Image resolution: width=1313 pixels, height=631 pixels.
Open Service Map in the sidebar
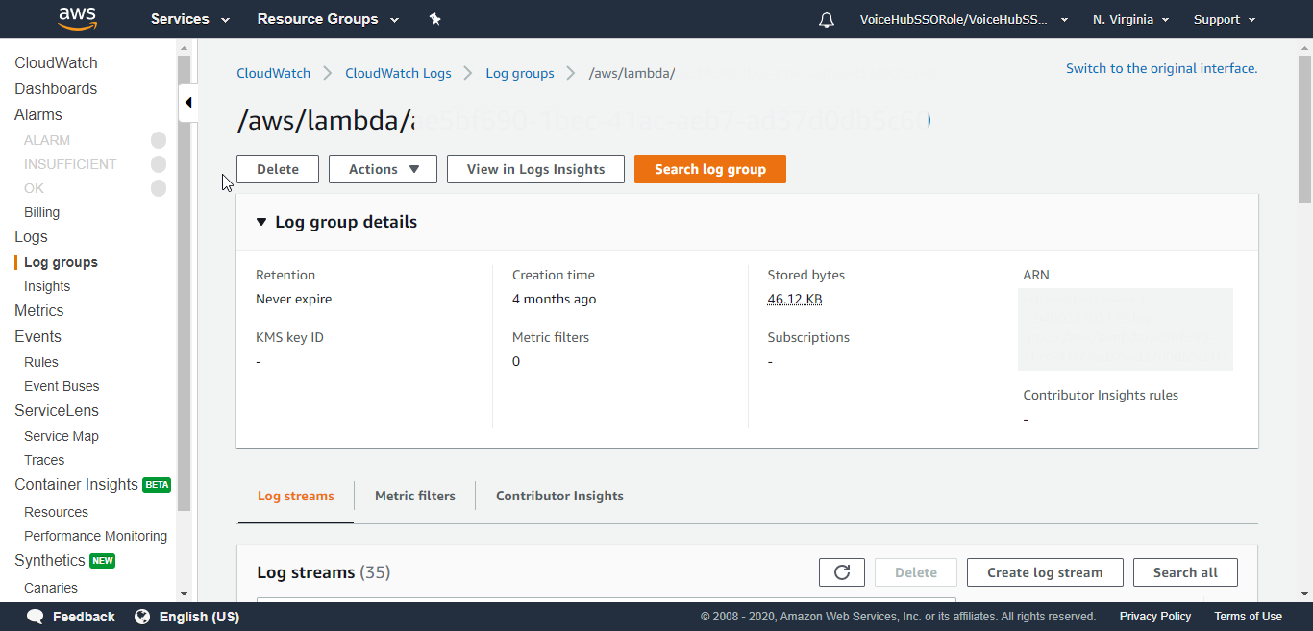62,436
